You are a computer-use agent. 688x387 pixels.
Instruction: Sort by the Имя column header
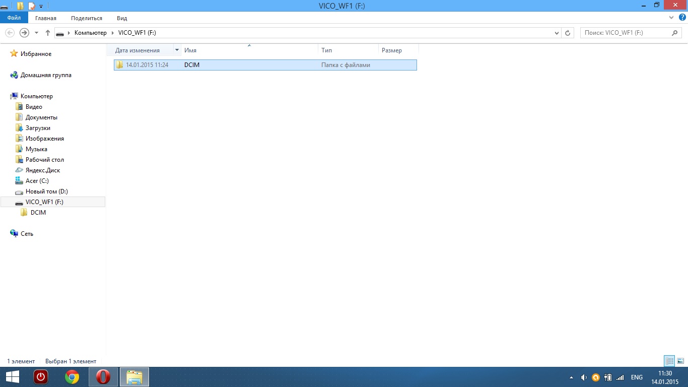click(x=249, y=50)
